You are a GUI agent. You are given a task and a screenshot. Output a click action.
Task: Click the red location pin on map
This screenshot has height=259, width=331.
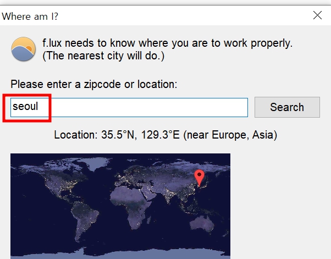[199, 178]
